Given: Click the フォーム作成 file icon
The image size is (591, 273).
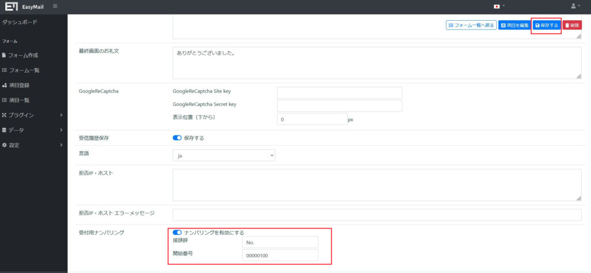Looking at the screenshot, I should pos(4,55).
